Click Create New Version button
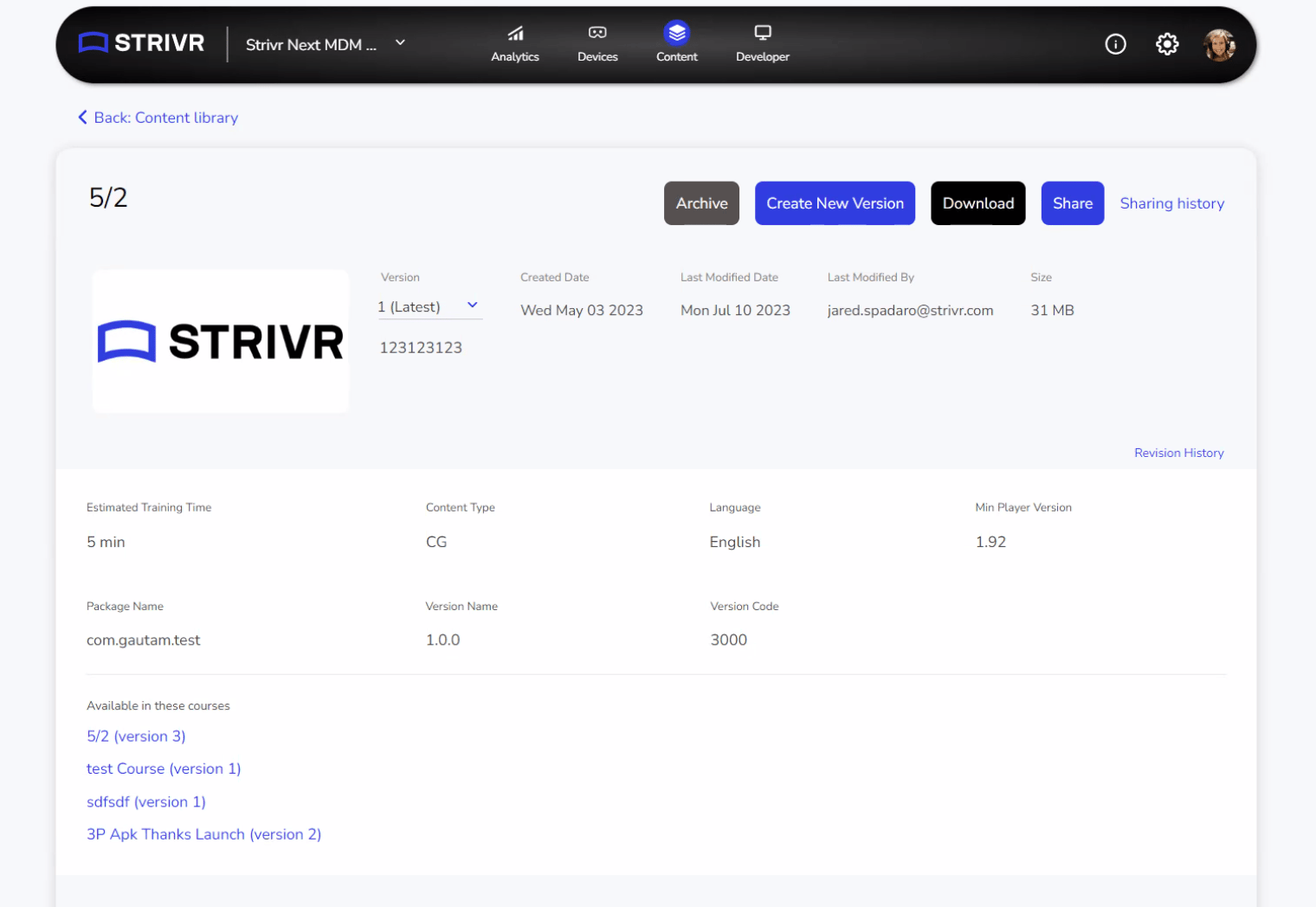Viewport: 1316px width, 907px height. point(835,203)
